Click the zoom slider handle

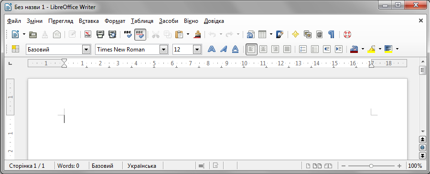pos(371,166)
